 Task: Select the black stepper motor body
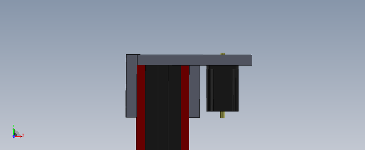coord(222,89)
